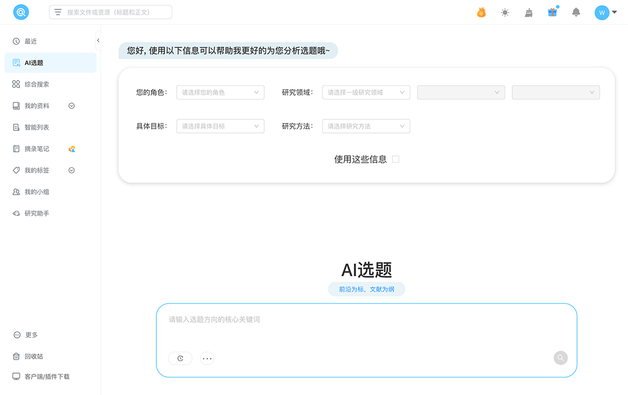The height and width of the screenshot is (395, 628).
Task: Expand the 我的标签 section
Action: pos(72,170)
